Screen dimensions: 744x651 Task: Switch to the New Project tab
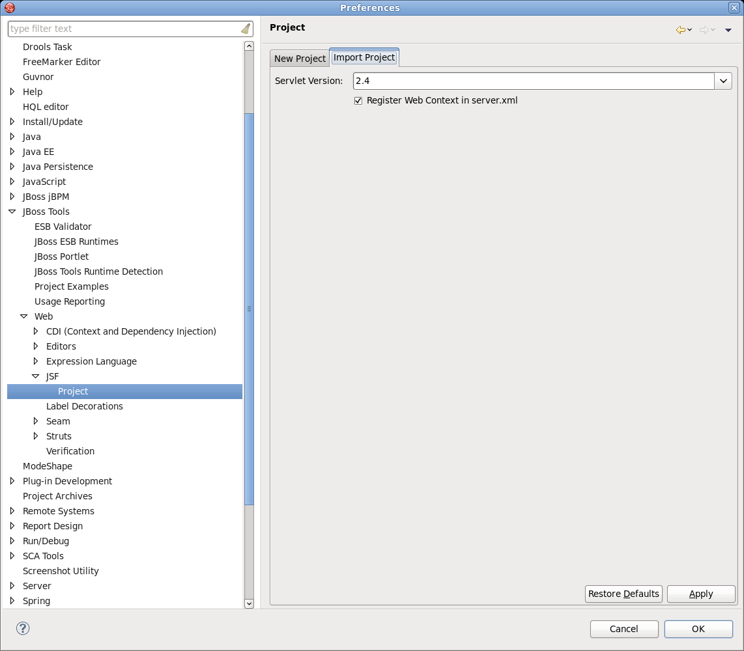299,58
